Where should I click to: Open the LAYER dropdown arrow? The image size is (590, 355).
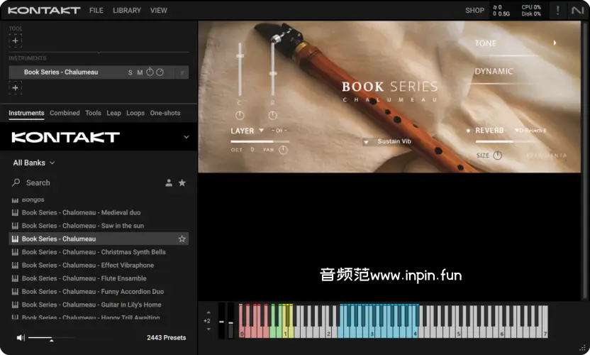(261, 131)
